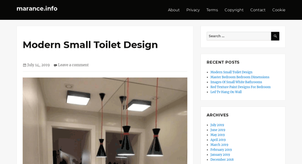The height and width of the screenshot is (164, 302).
Task: Click the comment bubble icon
Action: pos(55,65)
